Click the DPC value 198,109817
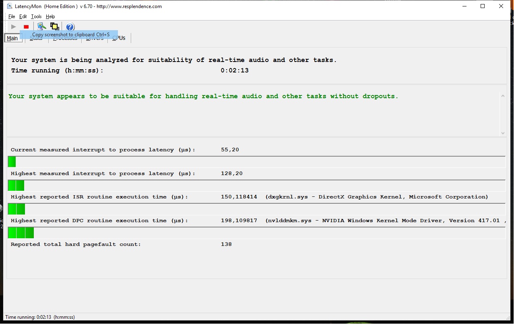 click(239, 221)
